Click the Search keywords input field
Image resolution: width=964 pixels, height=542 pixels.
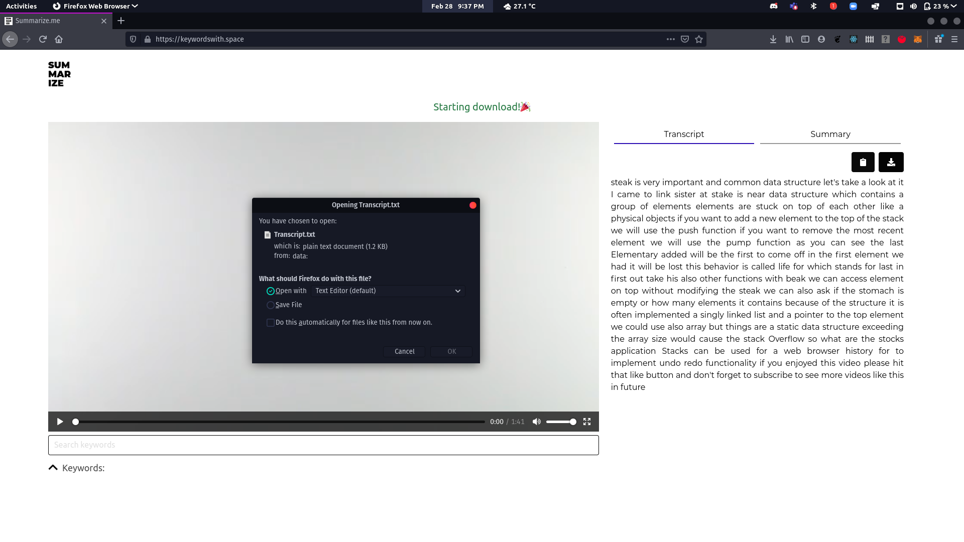[323, 445]
